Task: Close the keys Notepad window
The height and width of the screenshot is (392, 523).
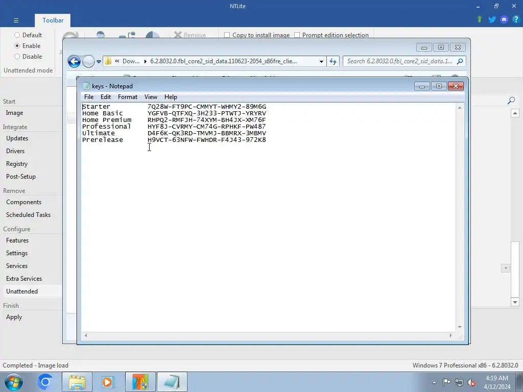Action: (x=456, y=86)
